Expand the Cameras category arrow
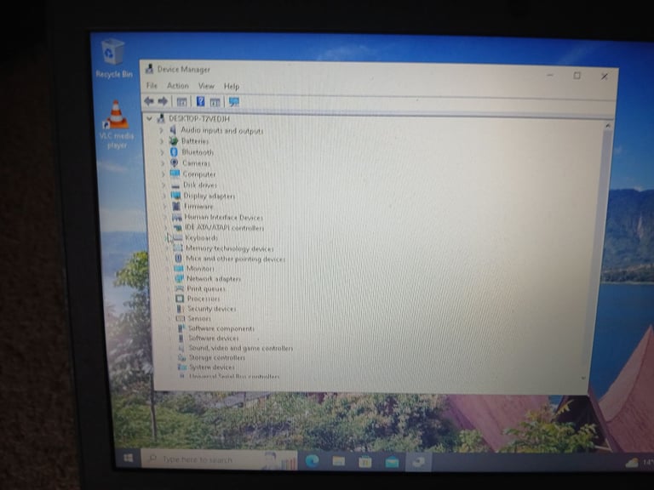 tap(163, 163)
